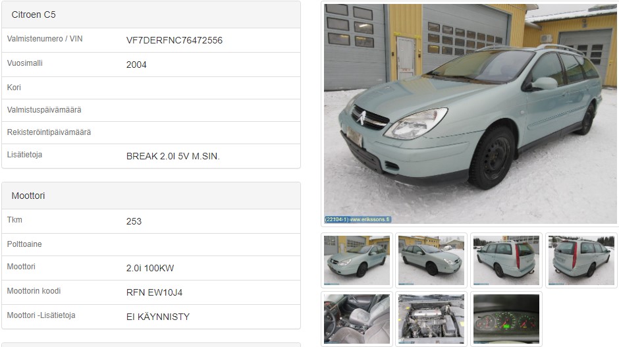View the engine bay thumbnail
The height and width of the screenshot is (347, 619).
(431, 319)
